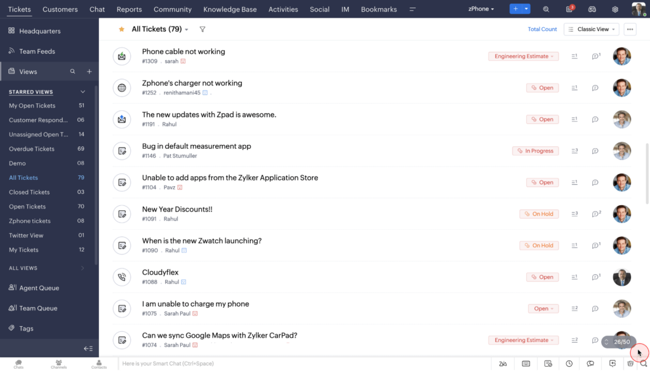This screenshot has width=650, height=375.
Task: Open ticket Zphone's charger not working
Action: [192, 83]
